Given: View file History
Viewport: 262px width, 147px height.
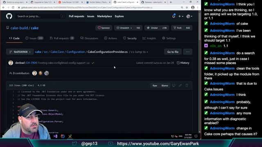Looking at the screenshot, I should 183,63.
